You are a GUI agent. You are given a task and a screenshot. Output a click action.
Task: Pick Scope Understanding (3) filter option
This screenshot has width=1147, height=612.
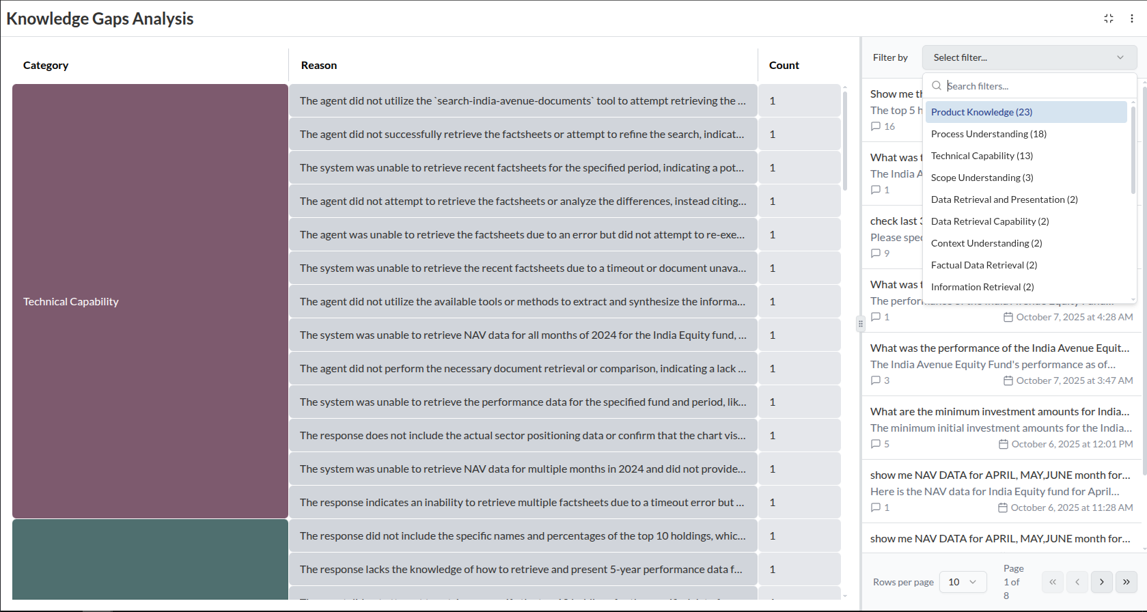pyautogui.click(x=982, y=178)
